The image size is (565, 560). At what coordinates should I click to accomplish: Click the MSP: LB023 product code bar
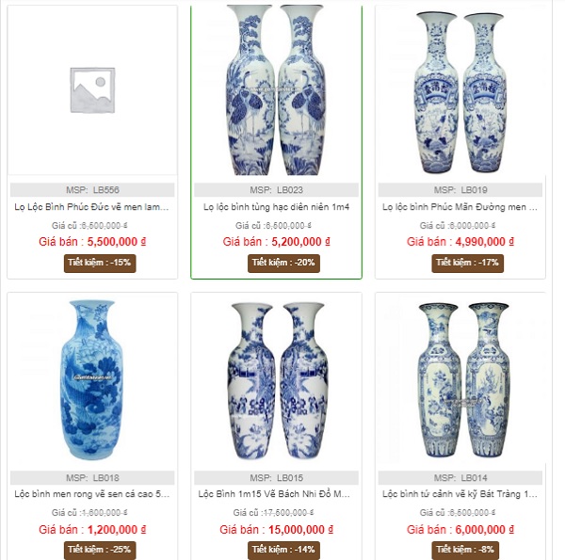coord(276,190)
